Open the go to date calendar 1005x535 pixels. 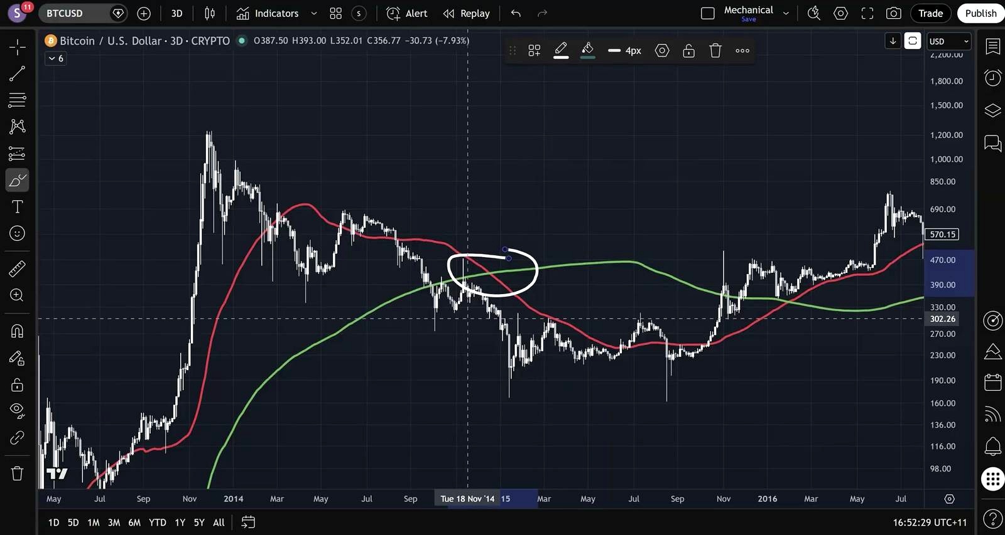coord(248,522)
